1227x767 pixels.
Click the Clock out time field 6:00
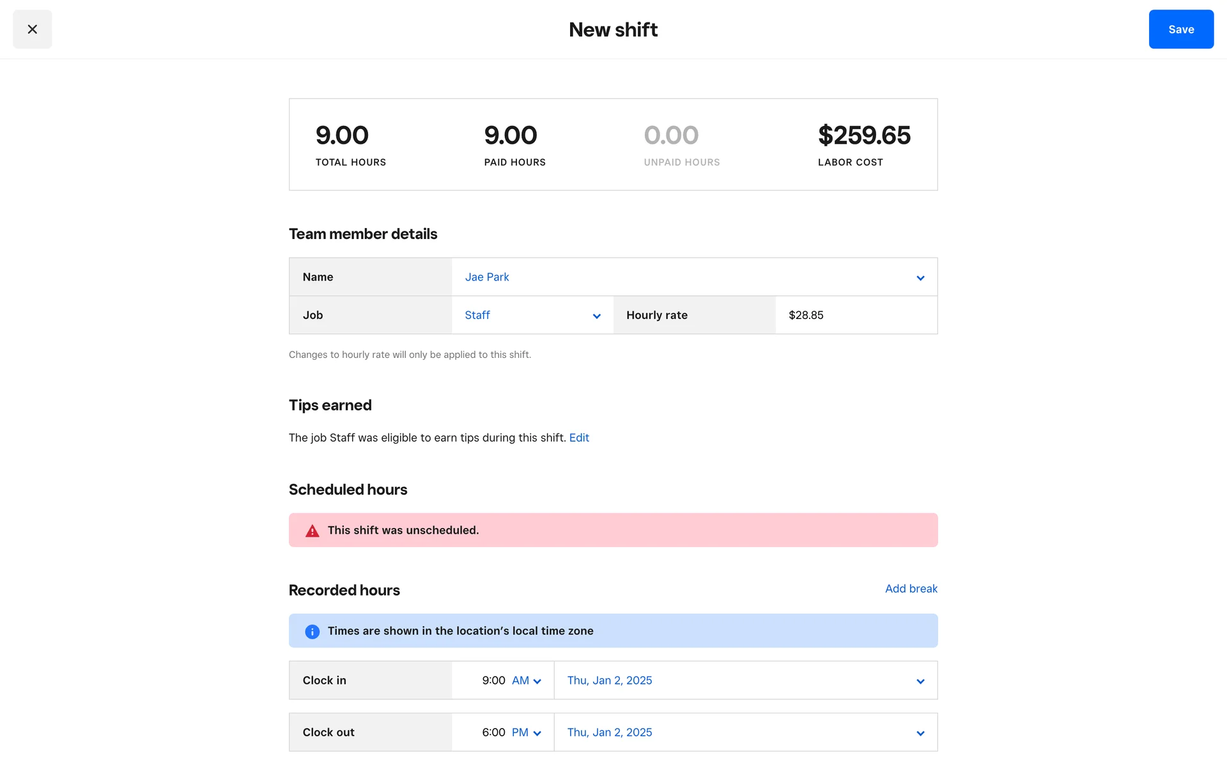(x=493, y=732)
